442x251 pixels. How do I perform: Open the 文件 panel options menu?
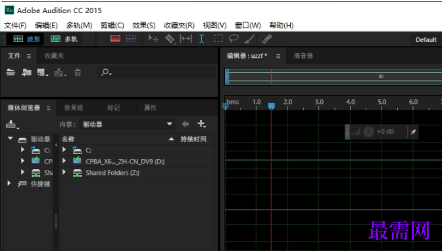(29, 56)
